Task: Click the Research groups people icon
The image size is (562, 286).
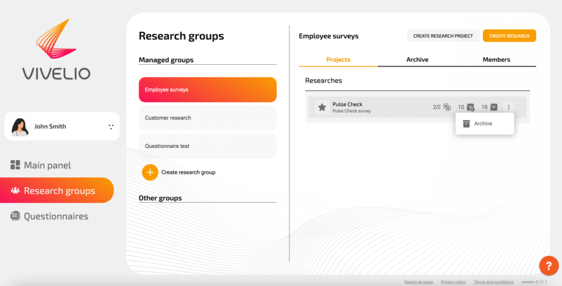Action: (15, 190)
